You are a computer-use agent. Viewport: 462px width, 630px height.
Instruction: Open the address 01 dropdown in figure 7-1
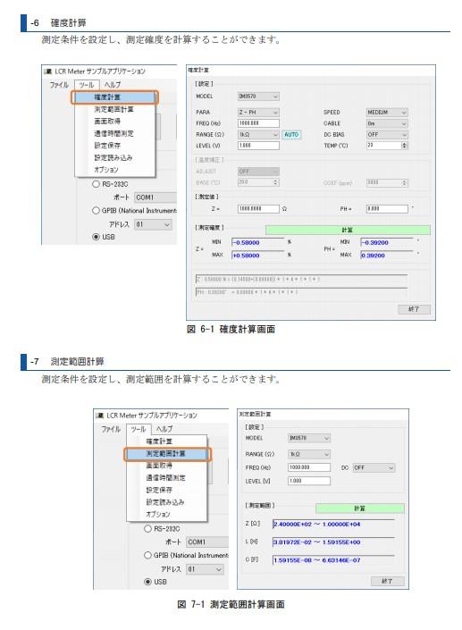point(205,569)
